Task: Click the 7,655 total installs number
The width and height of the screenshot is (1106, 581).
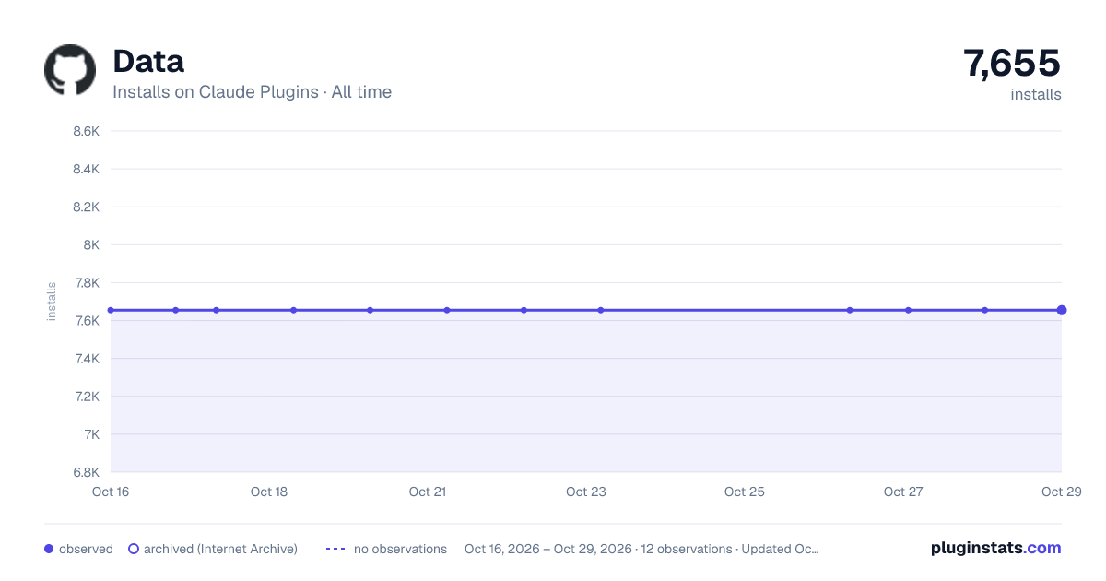Action: click(x=1012, y=63)
